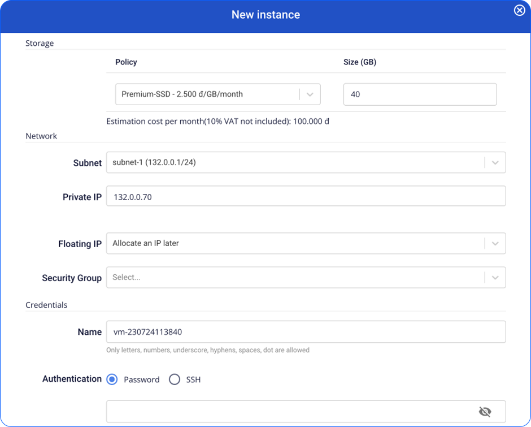Open the Subnet dropdown chevron
531x427 pixels.
(x=495, y=162)
